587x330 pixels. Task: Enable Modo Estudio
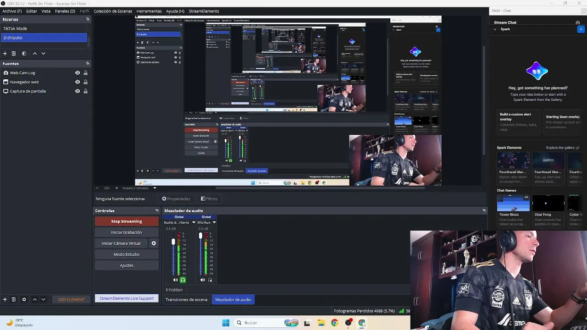point(127,254)
